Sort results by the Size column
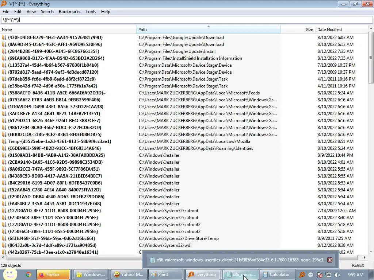Viewport: 374px width, 280px height. coord(298,30)
